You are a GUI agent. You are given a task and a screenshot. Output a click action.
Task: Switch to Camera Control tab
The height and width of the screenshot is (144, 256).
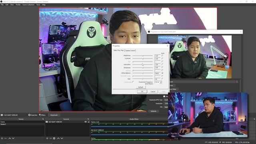point(130,51)
